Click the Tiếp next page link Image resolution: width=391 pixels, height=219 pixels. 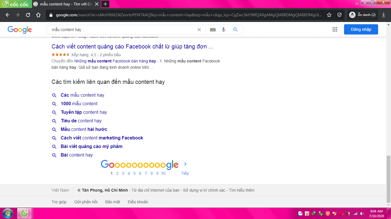point(185,173)
